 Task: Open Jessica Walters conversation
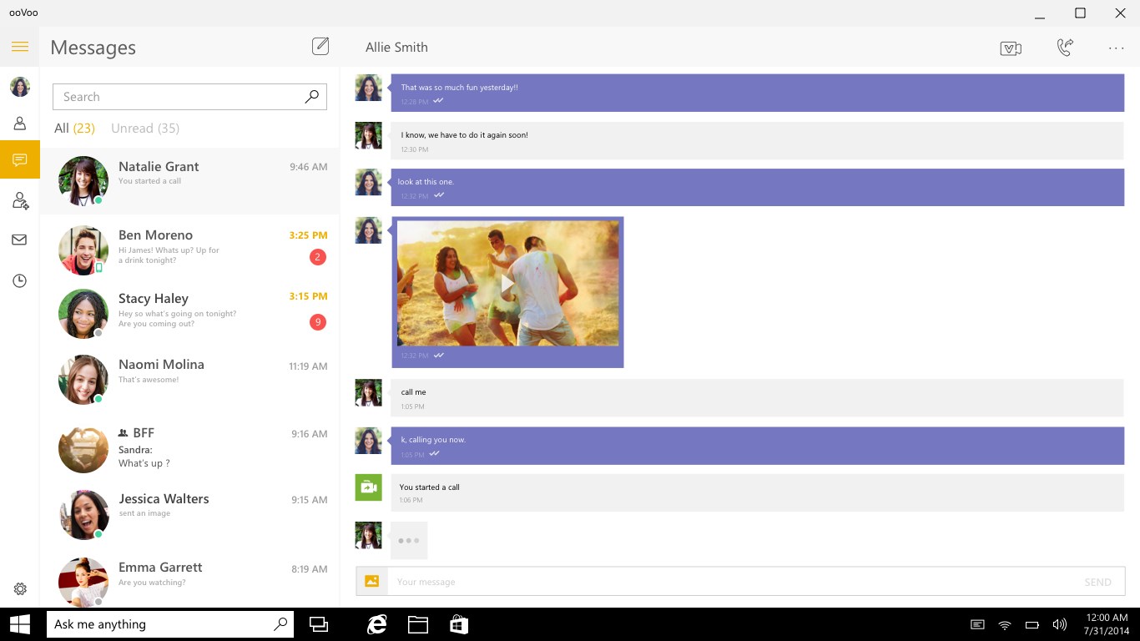[190, 514]
